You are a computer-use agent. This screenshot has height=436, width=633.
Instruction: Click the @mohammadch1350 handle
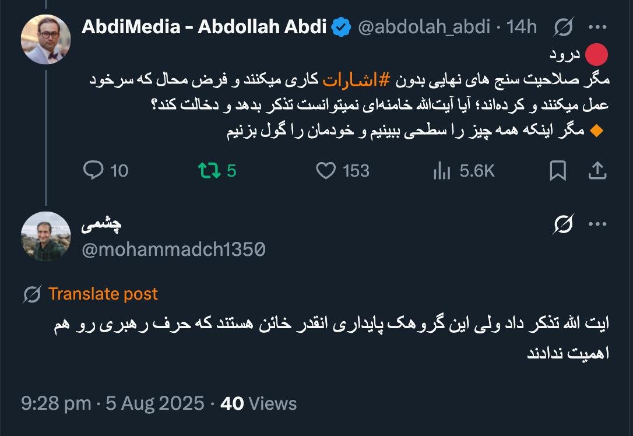pos(174,249)
